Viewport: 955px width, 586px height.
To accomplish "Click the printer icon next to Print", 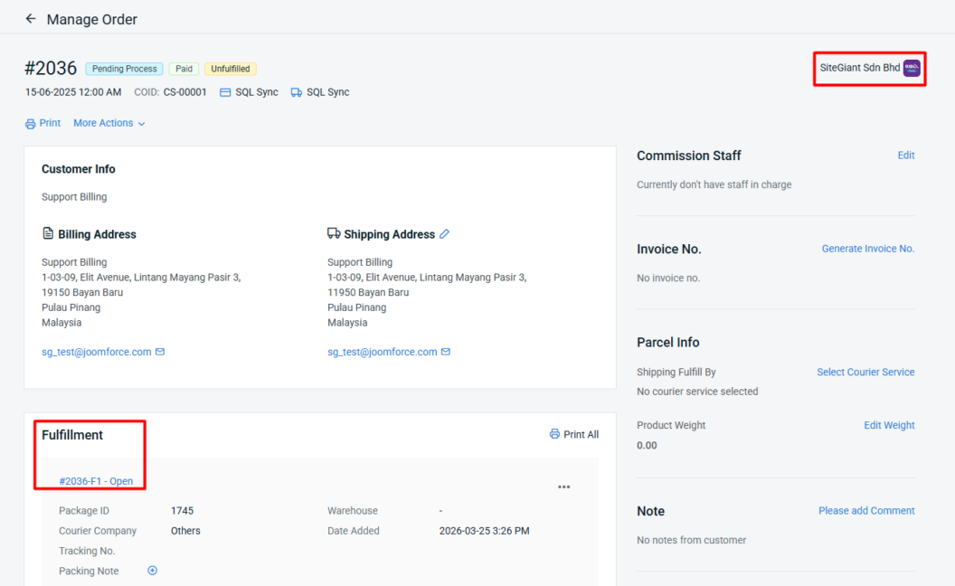I will pos(31,124).
